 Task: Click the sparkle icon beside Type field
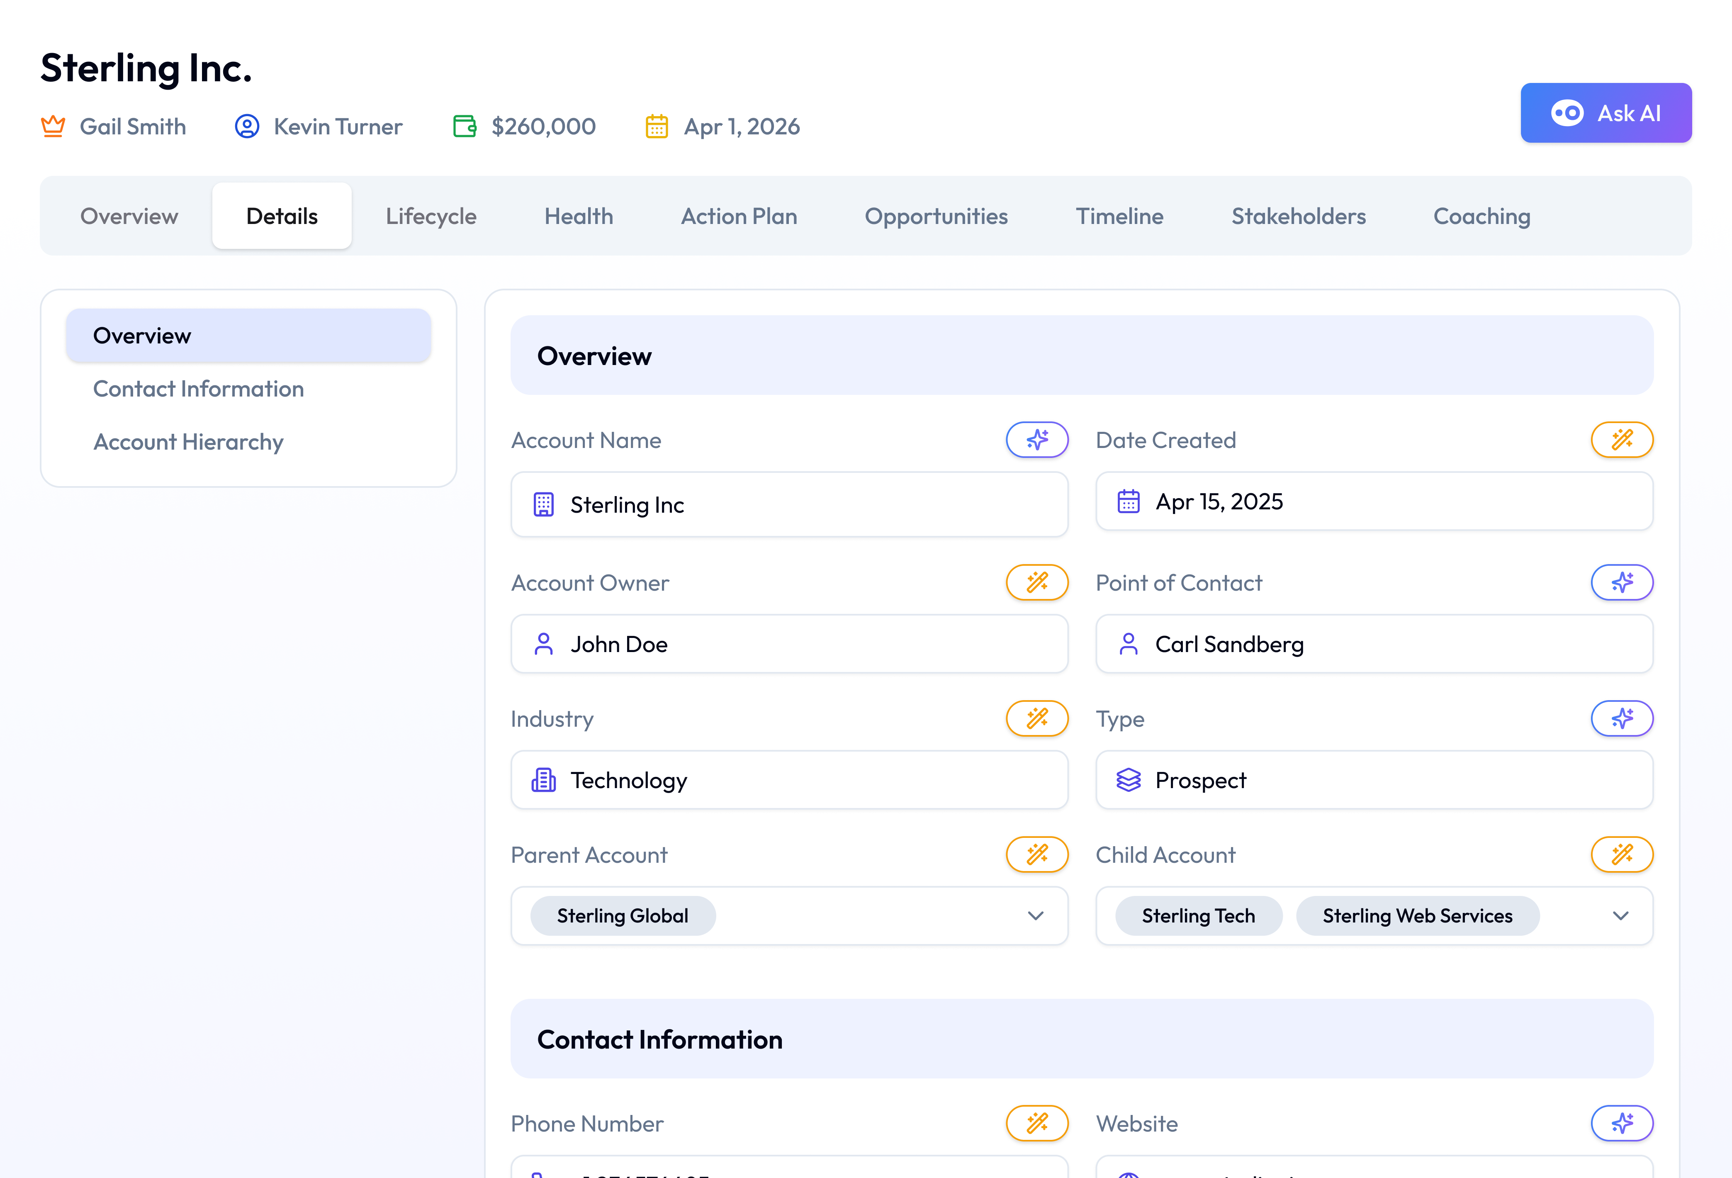1622,719
